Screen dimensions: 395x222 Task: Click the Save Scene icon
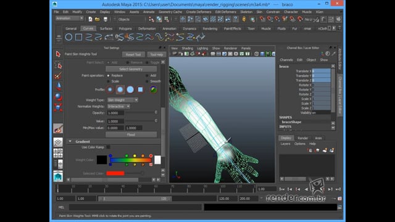tap(106, 19)
